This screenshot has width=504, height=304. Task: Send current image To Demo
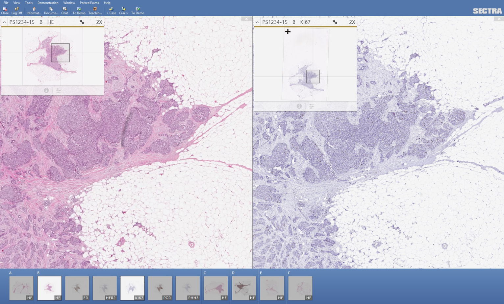[78, 10]
